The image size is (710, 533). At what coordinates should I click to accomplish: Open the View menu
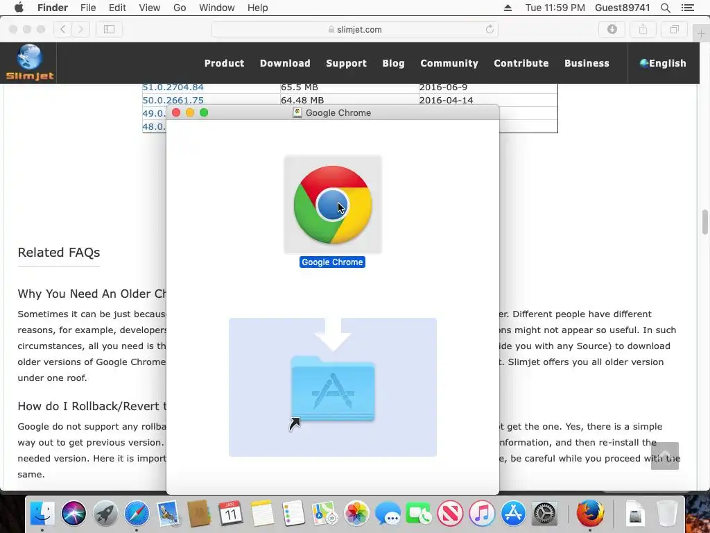click(150, 8)
